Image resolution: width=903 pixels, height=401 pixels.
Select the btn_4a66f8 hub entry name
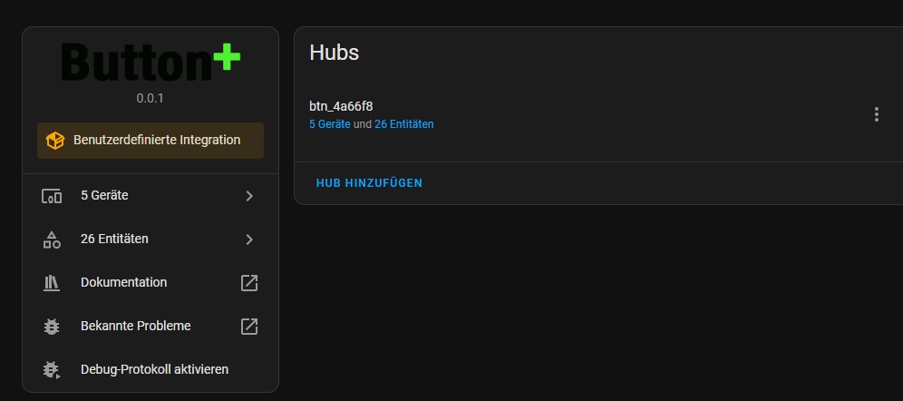(x=341, y=106)
